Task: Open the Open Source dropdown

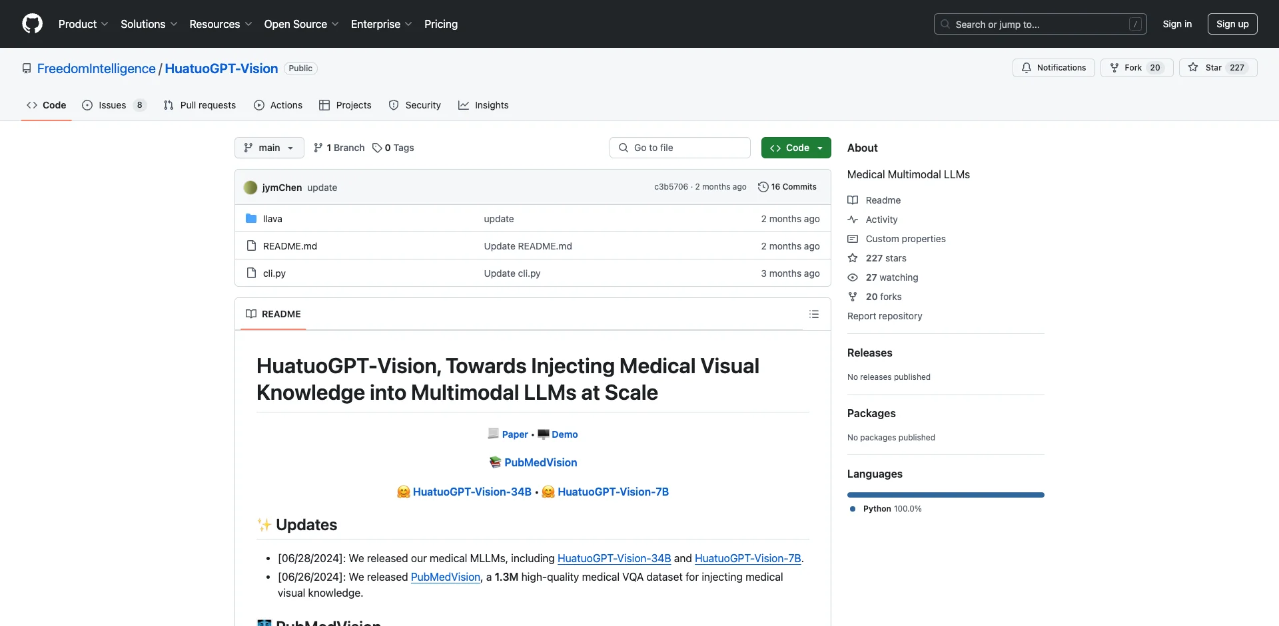Action: 301,24
